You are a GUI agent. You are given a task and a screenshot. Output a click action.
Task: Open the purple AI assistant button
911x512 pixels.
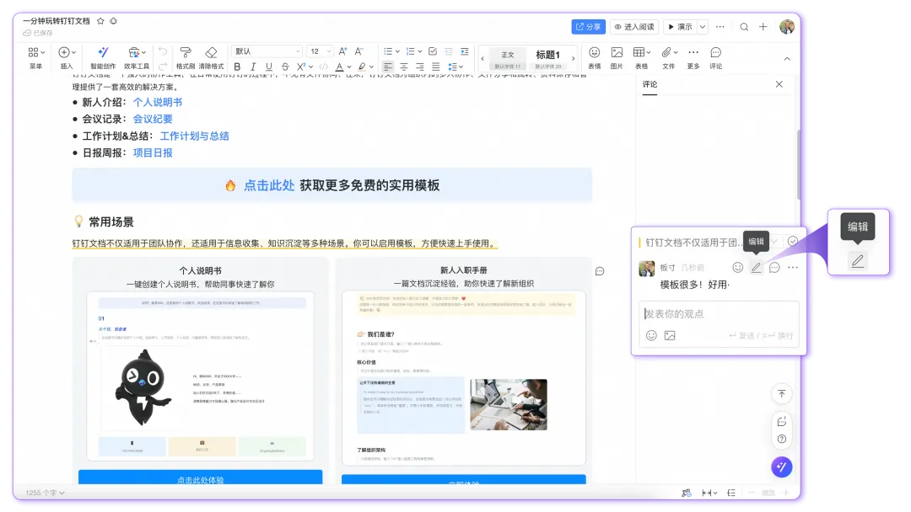coord(782,467)
